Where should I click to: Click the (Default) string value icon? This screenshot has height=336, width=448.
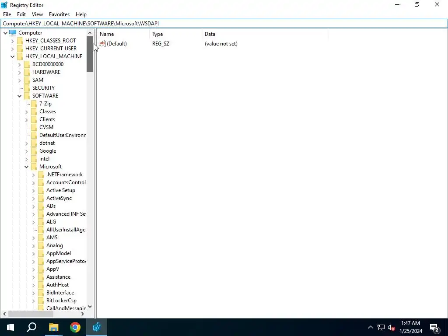click(102, 43)
